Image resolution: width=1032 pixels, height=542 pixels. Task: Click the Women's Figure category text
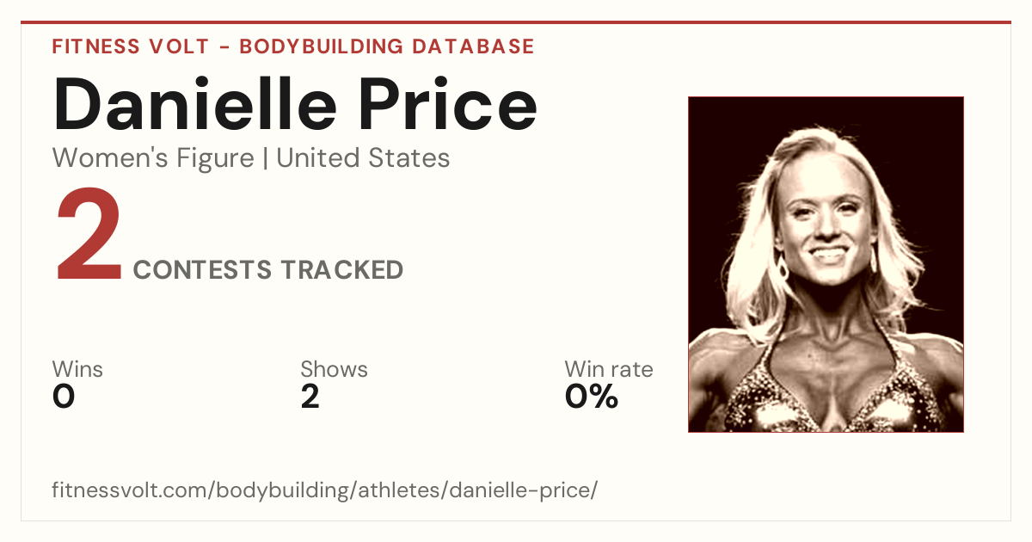(x=153, y=158)
